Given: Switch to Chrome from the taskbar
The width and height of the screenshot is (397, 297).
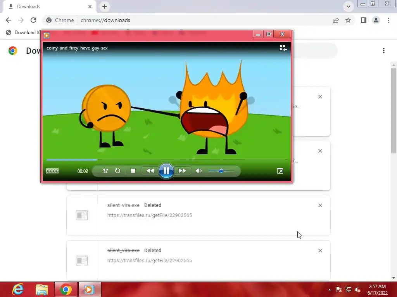Looking at the screenshot, I should pos(66,289).
